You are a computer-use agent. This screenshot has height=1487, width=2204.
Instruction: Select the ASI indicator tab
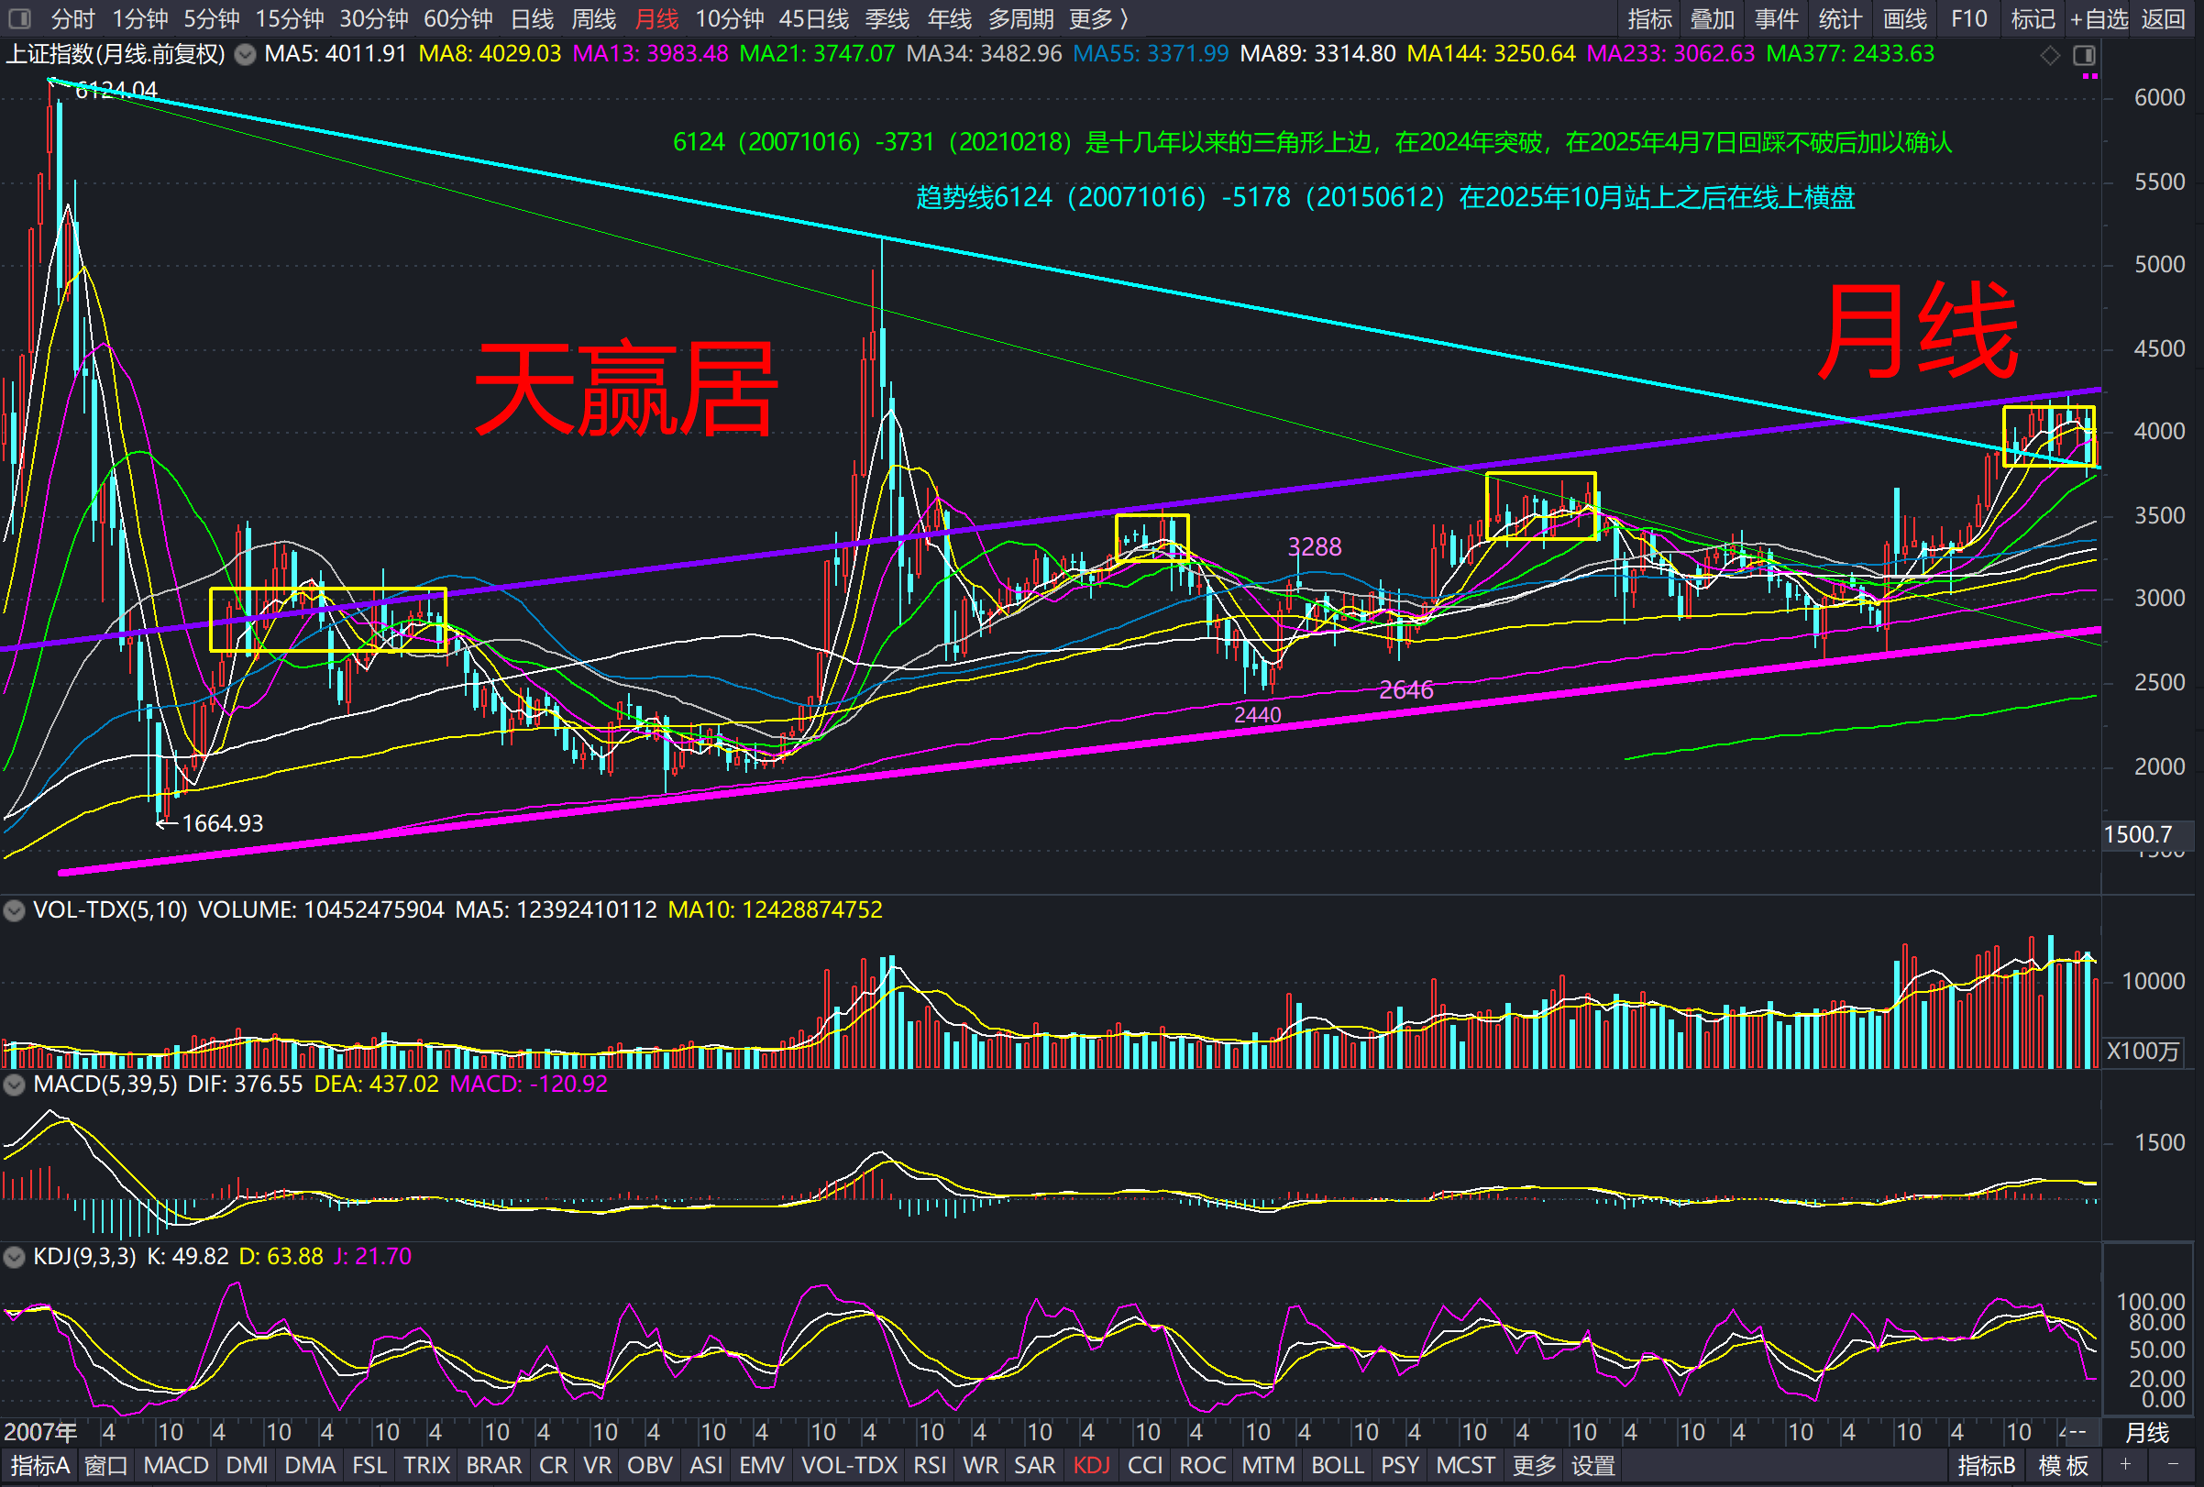coord(706,1465)
